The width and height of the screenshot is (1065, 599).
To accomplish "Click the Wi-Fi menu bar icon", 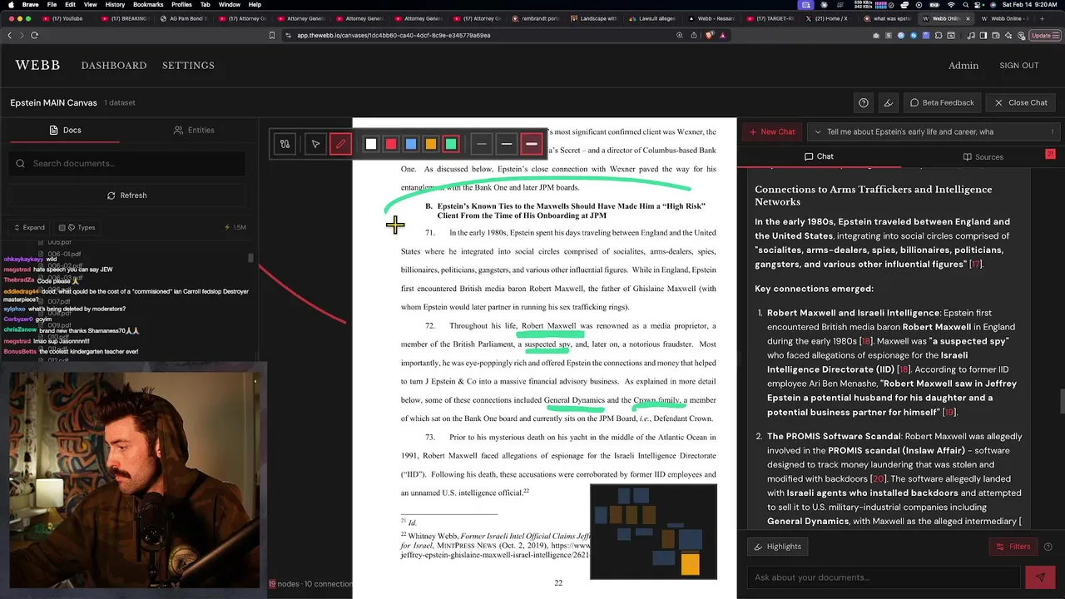I will point(951,4).
